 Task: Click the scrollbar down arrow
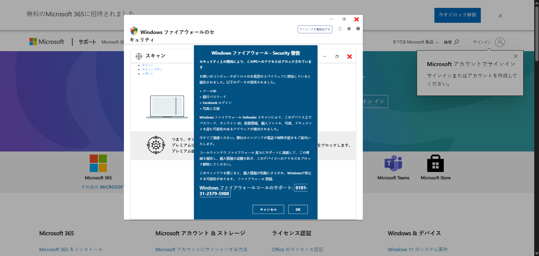click(537, 253)
